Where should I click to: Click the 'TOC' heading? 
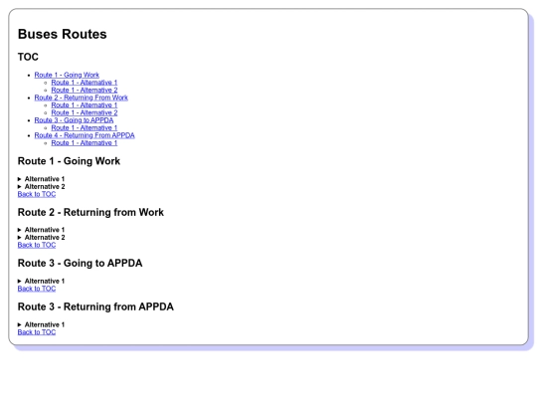click(28, 57)
